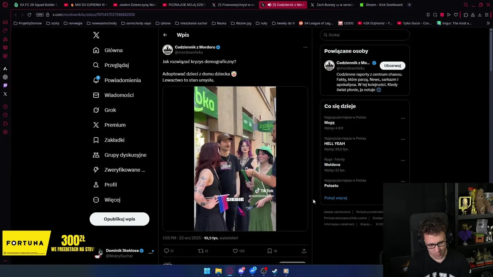Open the Polsatu trending topic
This screenshot has height=277, width=493.
click(x=331, y=186)
